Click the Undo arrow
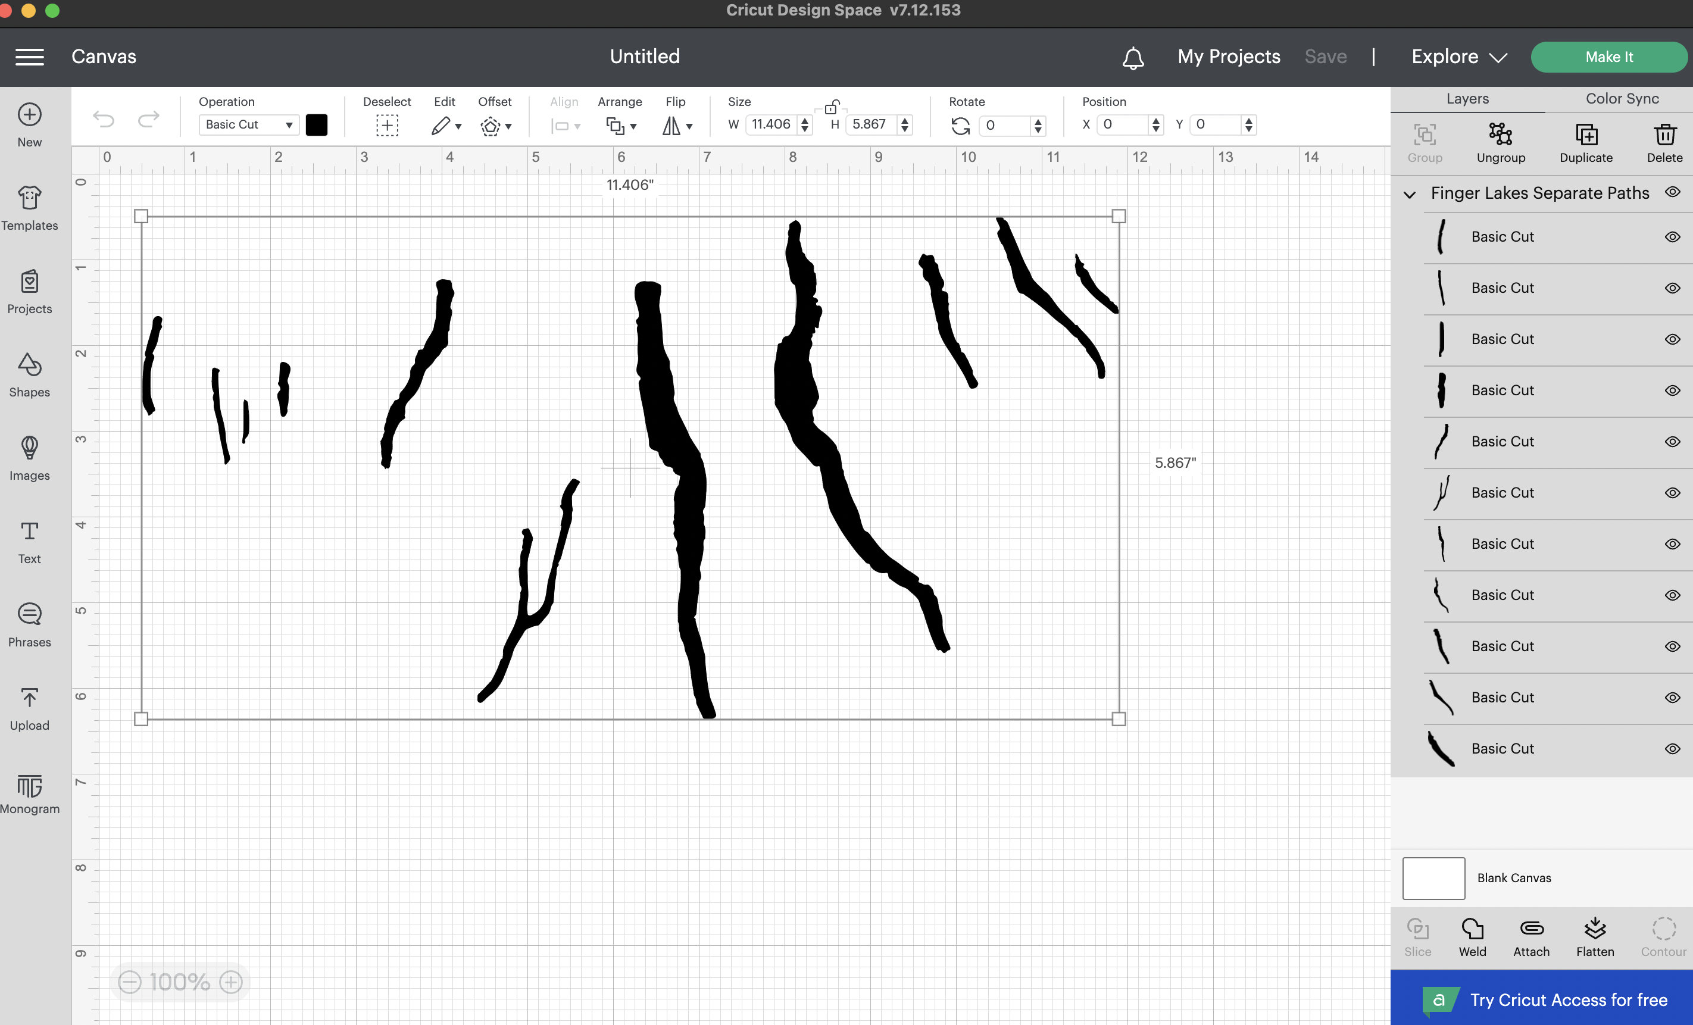This screenshot has width=1693, height=1025. coord(104,120)
